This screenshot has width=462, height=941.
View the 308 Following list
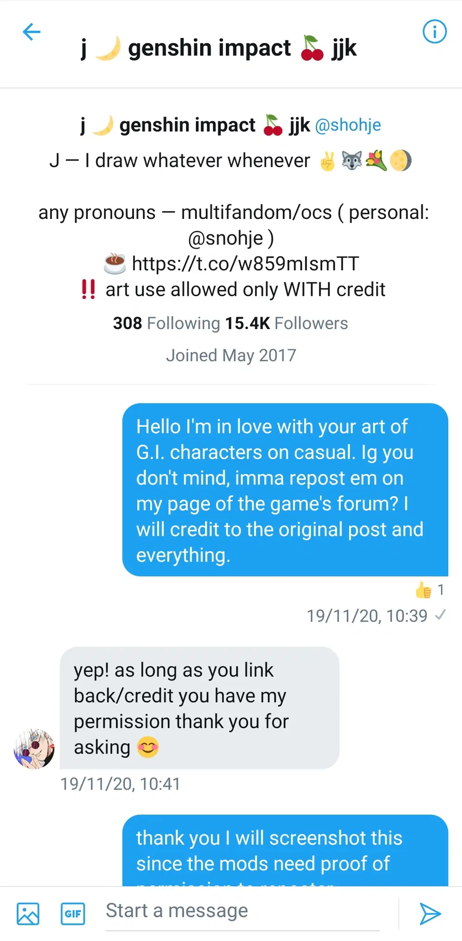[166, 323]
